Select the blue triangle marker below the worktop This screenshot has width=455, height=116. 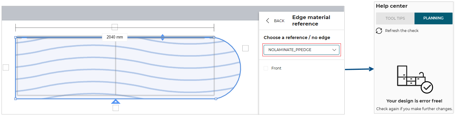116,102
